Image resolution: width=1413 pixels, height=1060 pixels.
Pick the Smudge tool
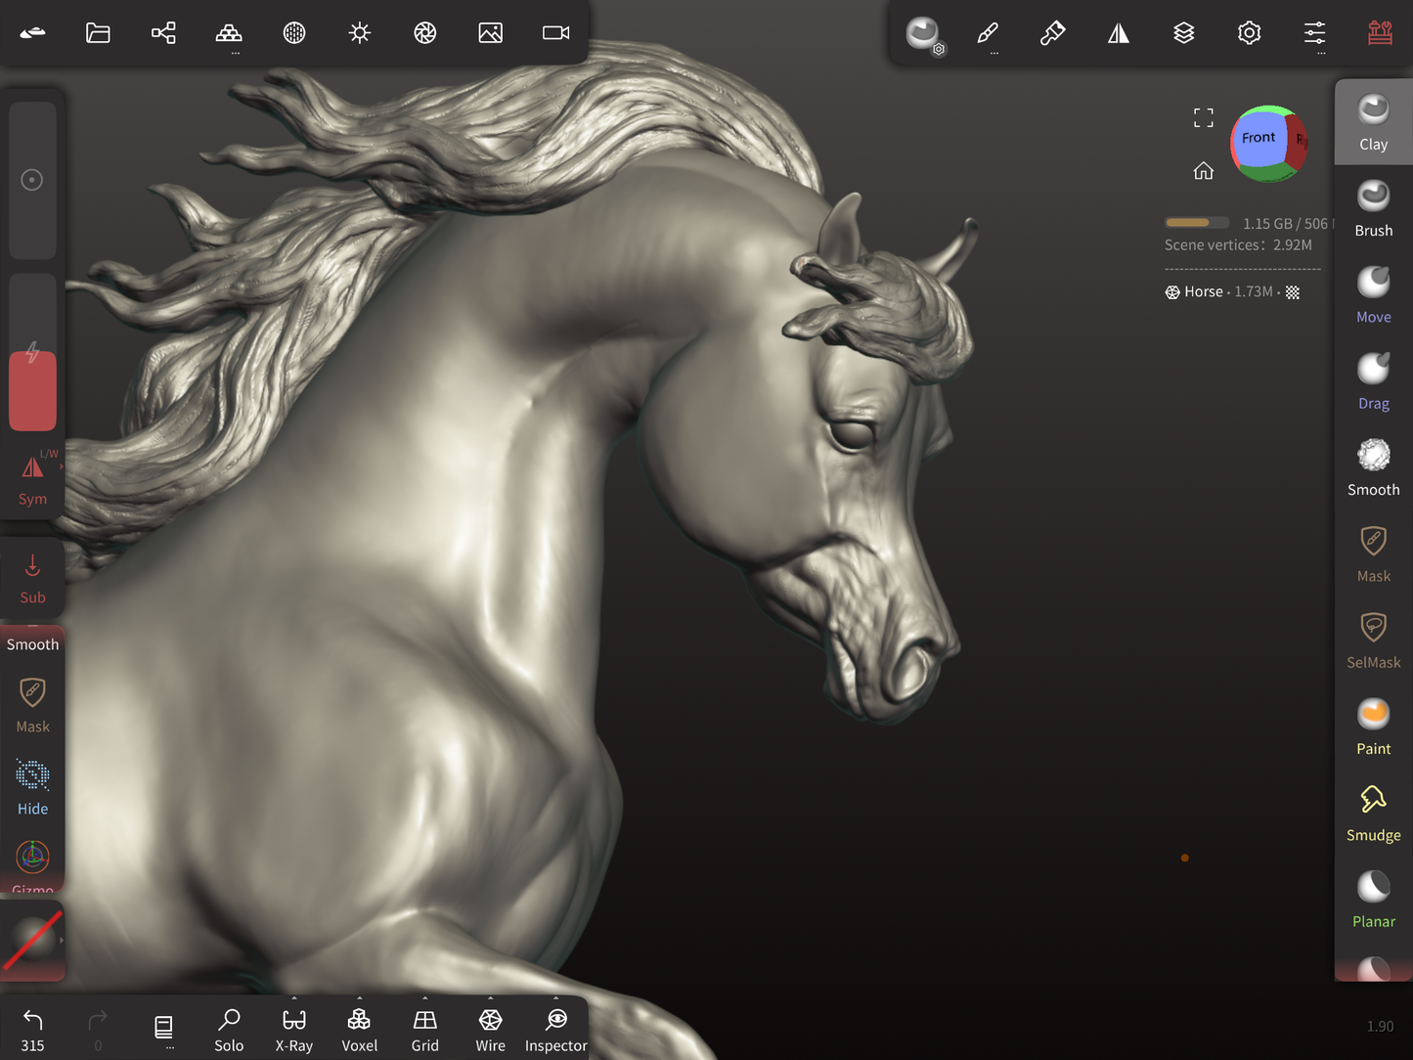[x=1373, y=813]
